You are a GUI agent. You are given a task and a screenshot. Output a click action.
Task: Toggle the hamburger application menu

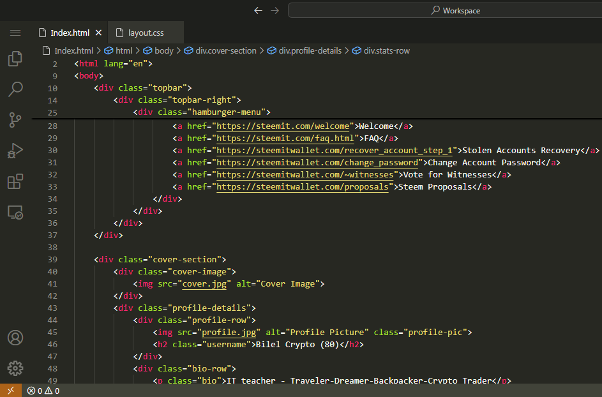15,33
